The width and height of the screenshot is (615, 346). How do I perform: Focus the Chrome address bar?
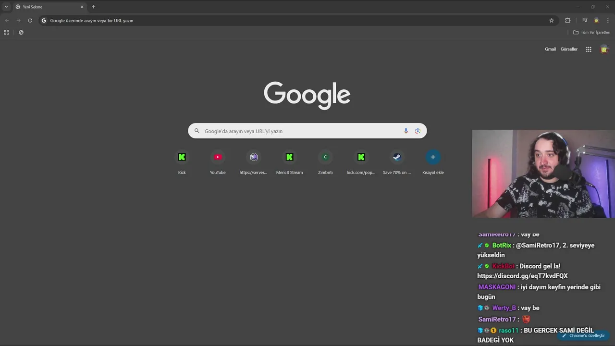point(298,21)
